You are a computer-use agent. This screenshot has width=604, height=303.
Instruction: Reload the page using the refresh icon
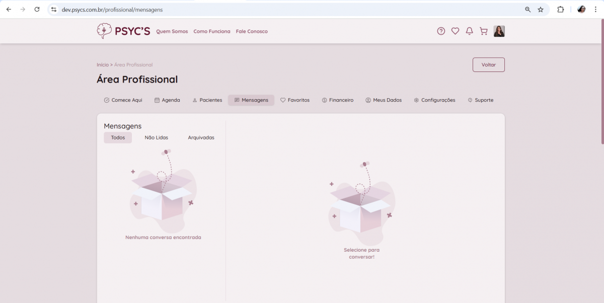(x=37, y=10)
